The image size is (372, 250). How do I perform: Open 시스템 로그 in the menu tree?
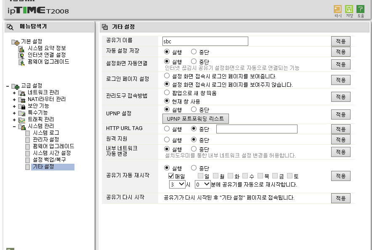click(x=46, y=133)
